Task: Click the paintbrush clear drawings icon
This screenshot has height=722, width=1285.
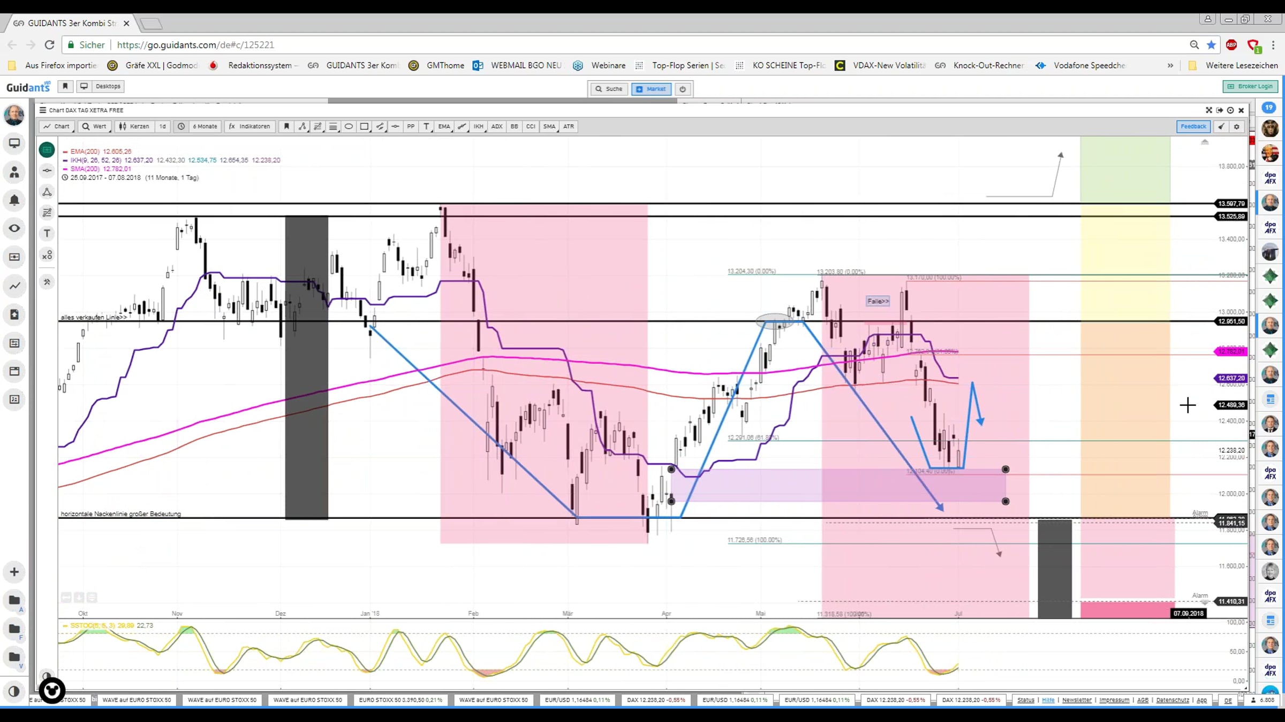Action: tap(1221, 126)
